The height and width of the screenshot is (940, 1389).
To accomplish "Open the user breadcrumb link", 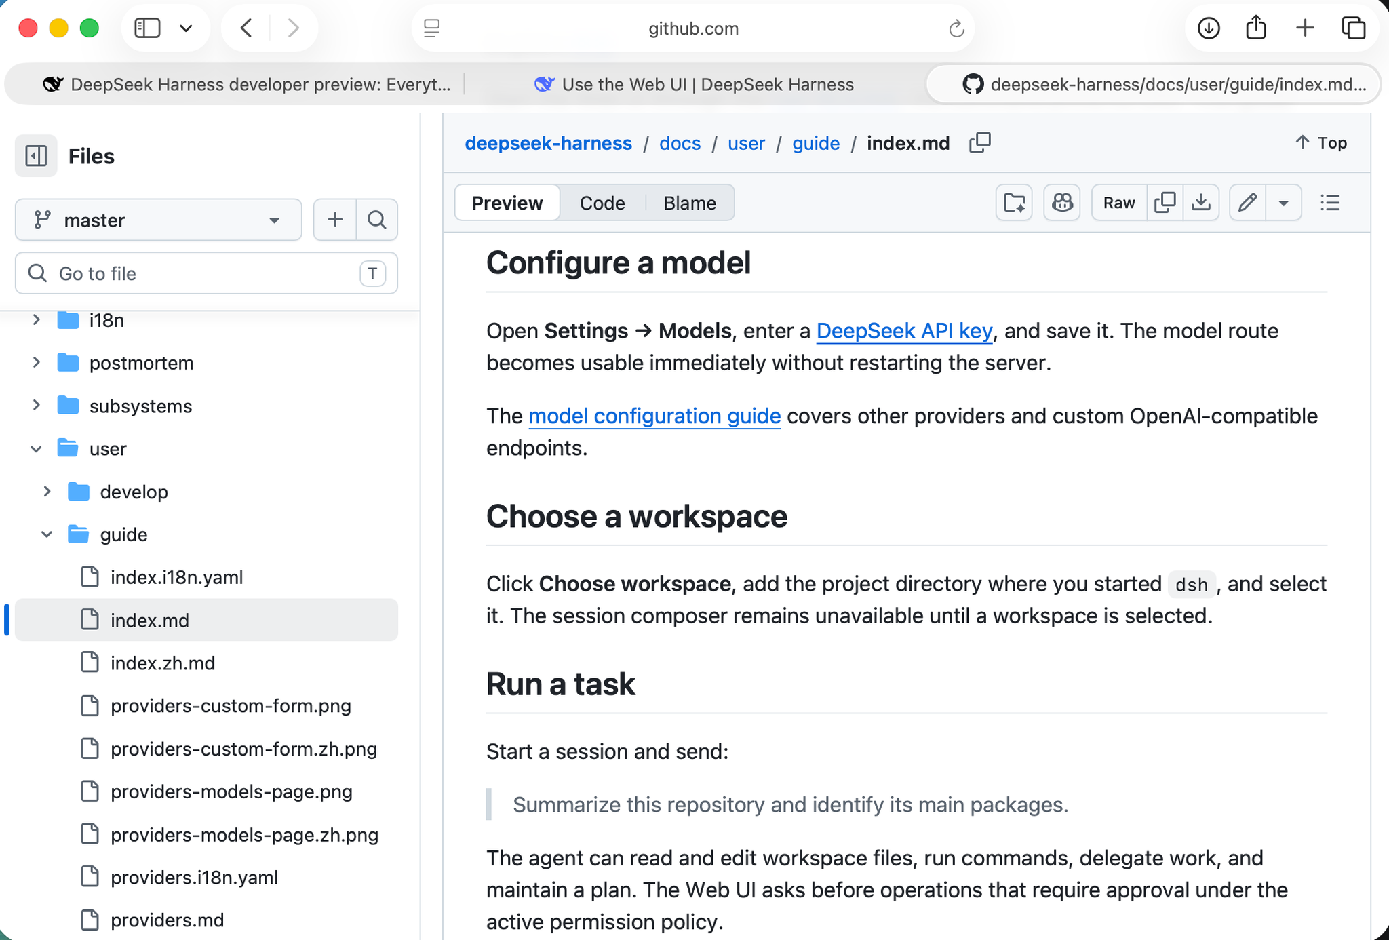I will pyautogui.click(x=746, y=143).
